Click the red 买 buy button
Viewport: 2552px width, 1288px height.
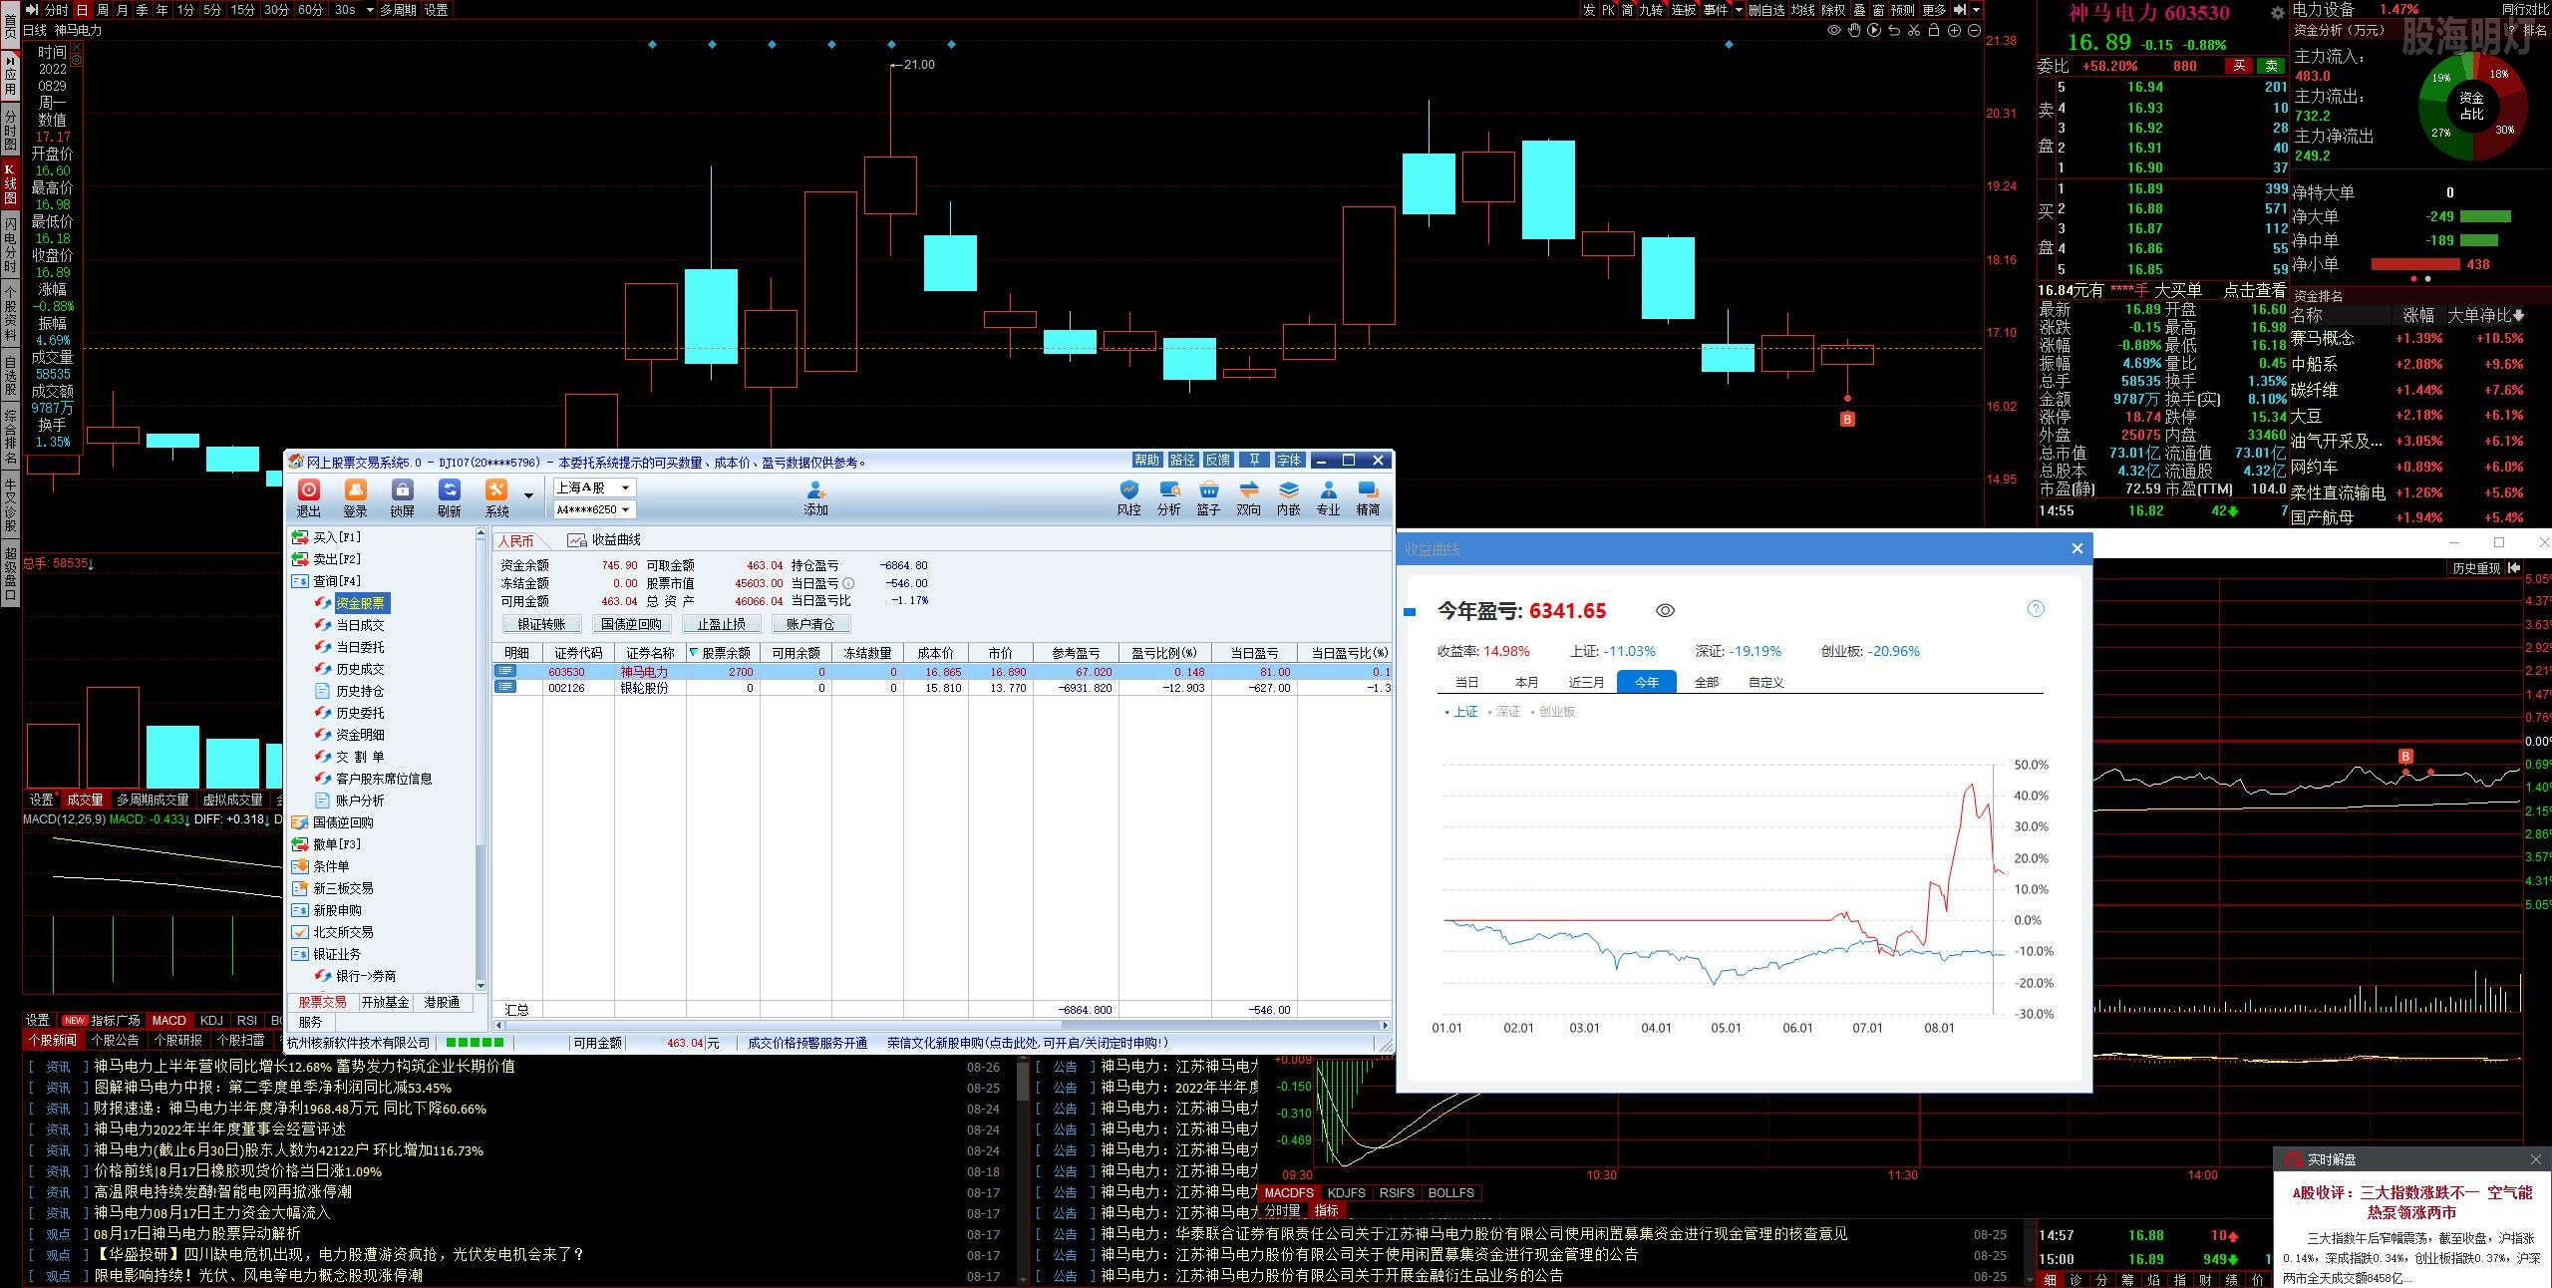click(x=2239, y=66)
